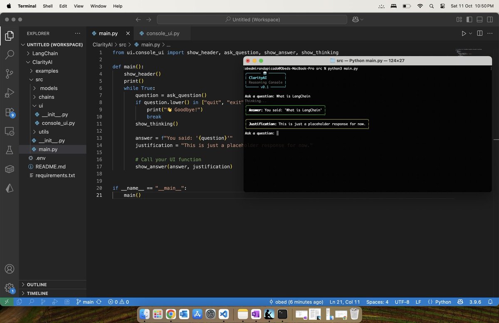Screen dimensions: 499x323
Task: Open the Source Control view
Action: pos(9,74)
